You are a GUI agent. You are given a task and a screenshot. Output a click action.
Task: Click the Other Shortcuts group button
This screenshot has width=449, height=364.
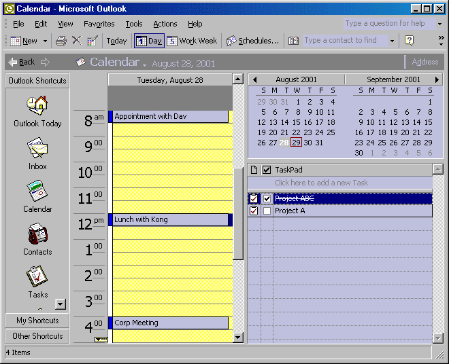(x=37, y=336)
